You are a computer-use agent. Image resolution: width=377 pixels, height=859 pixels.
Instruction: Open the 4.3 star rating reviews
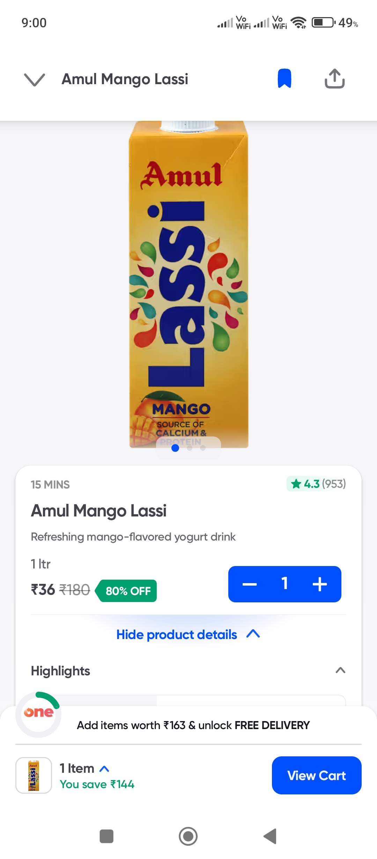[317, 484]
